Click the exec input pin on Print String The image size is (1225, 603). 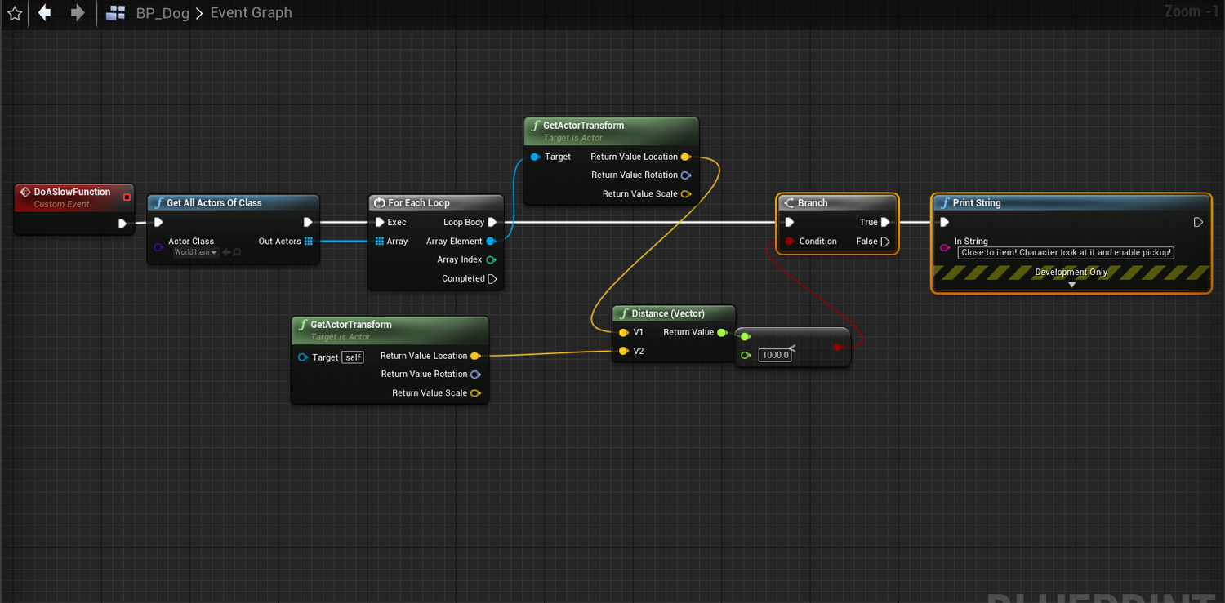(x=944, y=222)
